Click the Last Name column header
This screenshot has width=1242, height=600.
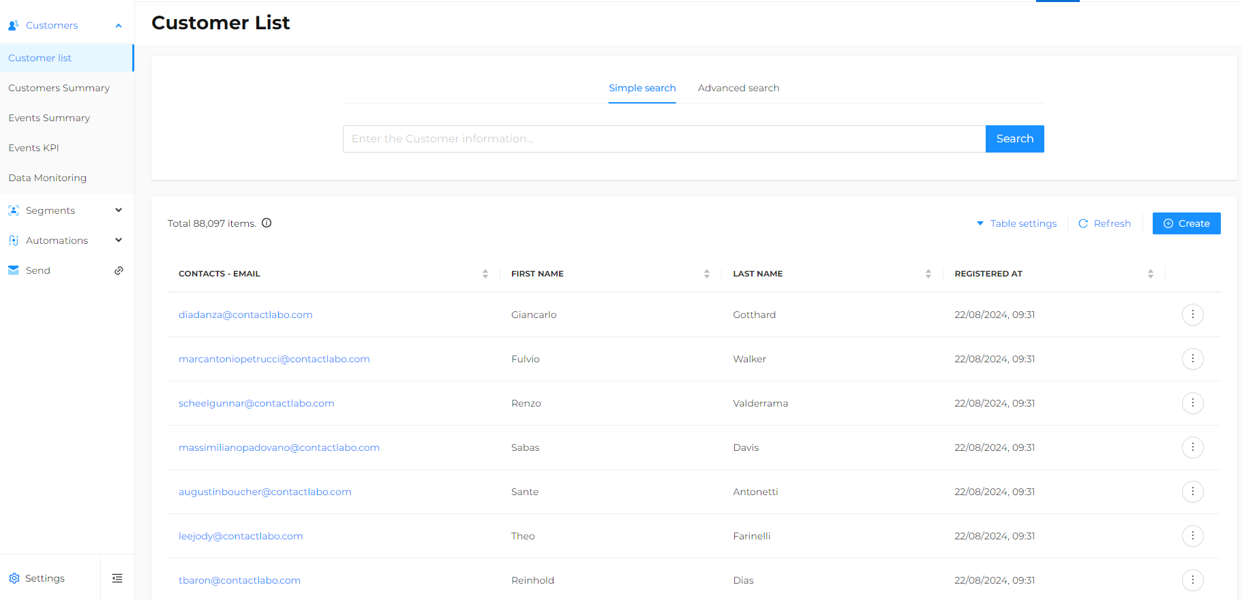tap(757, 274)
